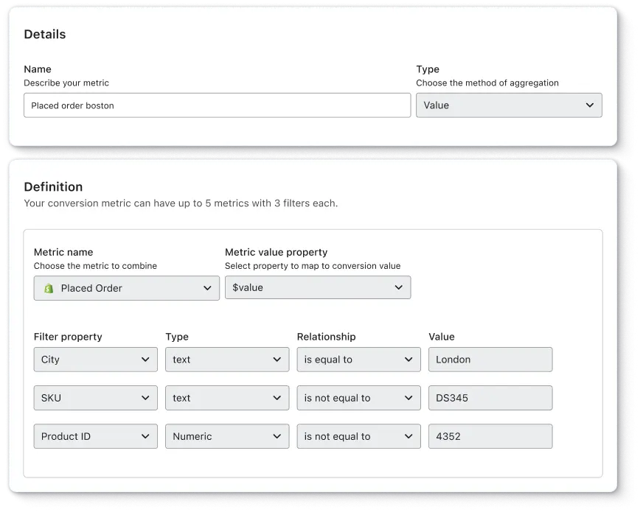The height and width of the screenshot is (515, 643).
Task: Open the Metric value property dropdown $value
Action: tap(318, 287)
